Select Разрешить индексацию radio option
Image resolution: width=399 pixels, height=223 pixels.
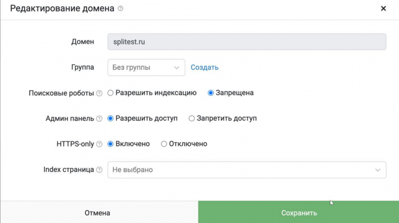(x=110, y=93)
